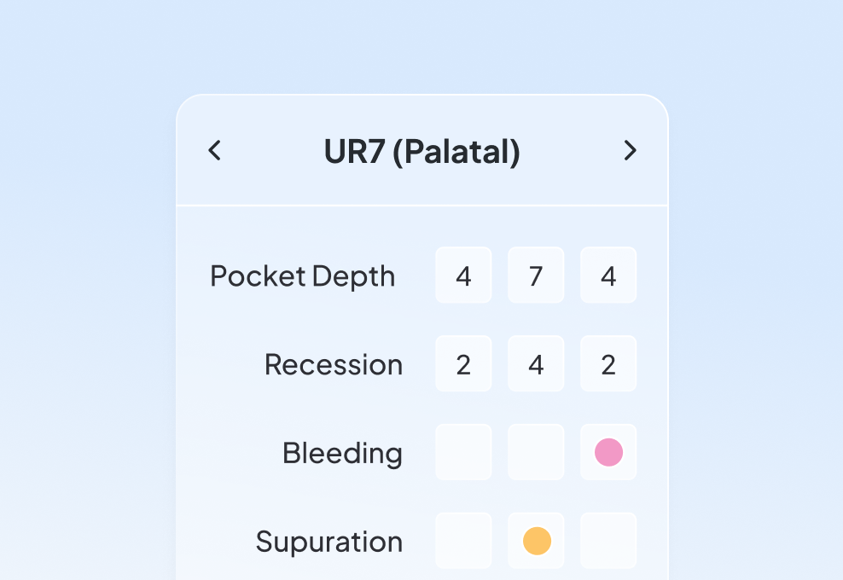The height and width of the screenshot is (580, 843).
Task: Click the pink bleeding indicator dot
Action: (x=608, y=452)
